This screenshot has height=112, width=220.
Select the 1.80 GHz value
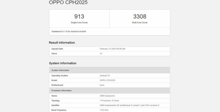point(104,110)
